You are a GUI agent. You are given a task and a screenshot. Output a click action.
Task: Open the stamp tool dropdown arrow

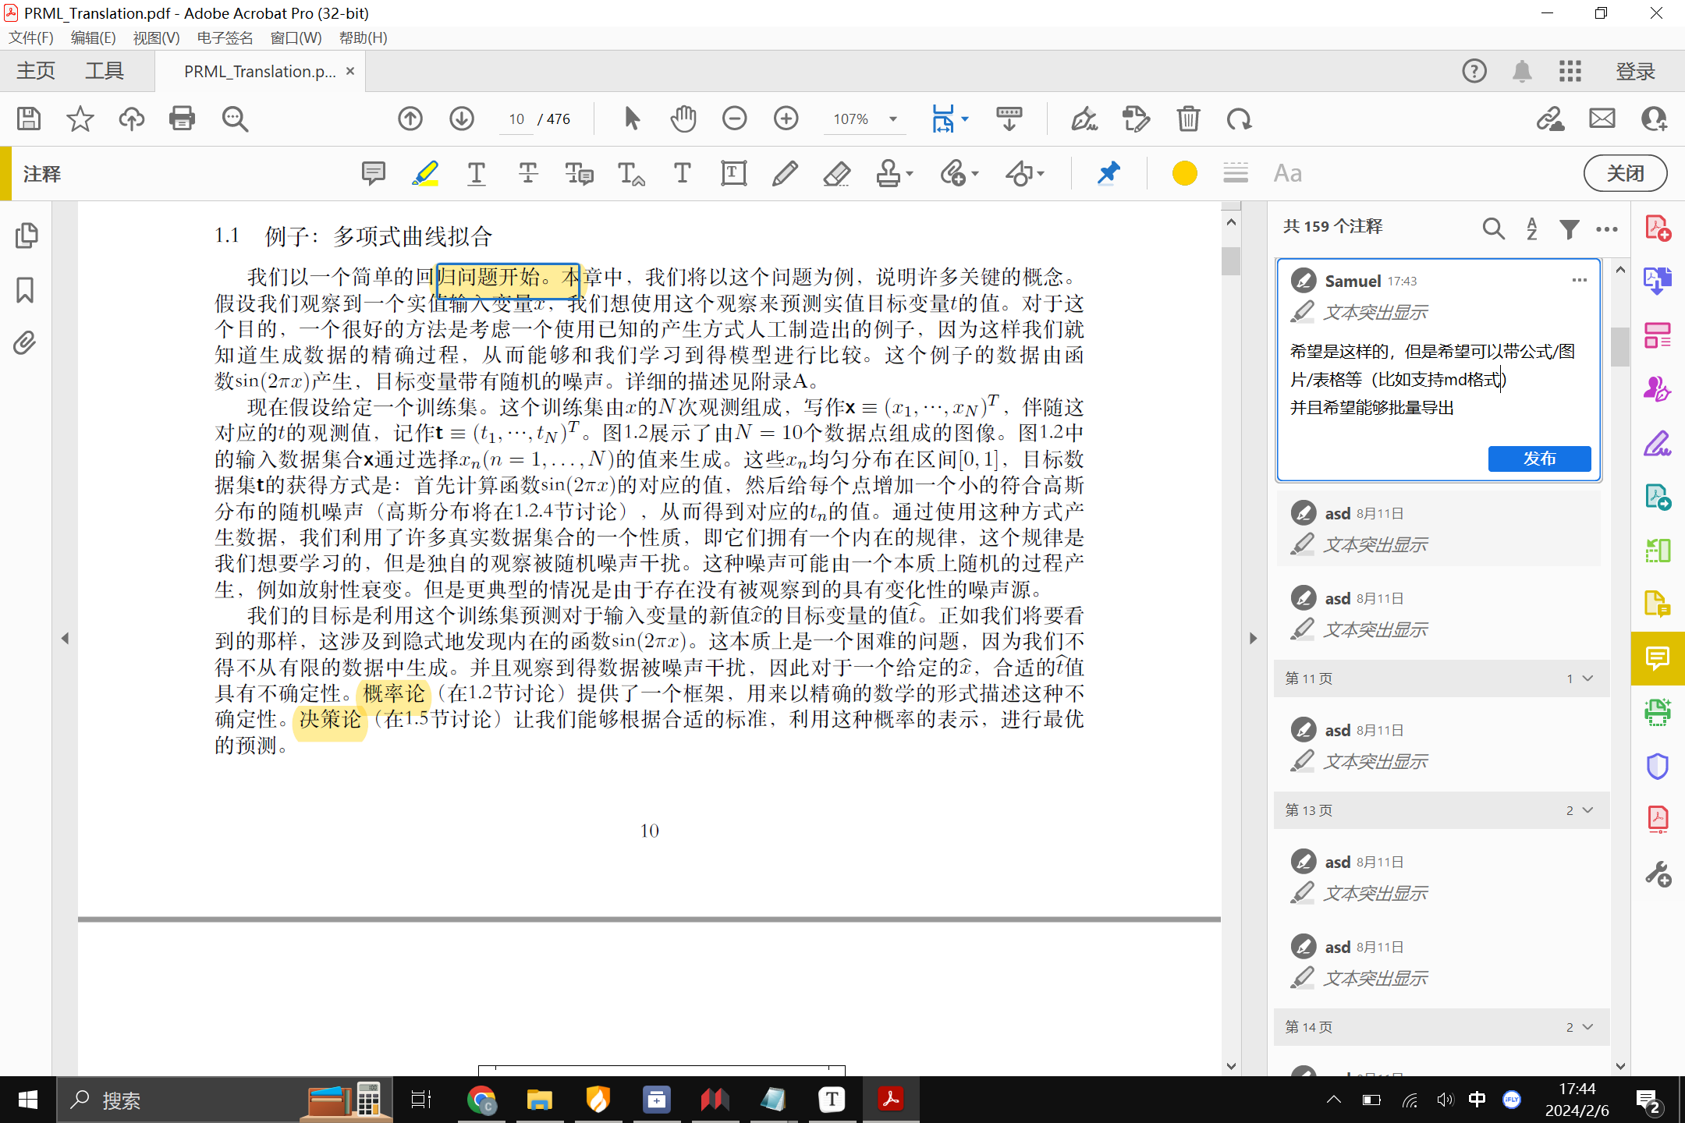910,174
